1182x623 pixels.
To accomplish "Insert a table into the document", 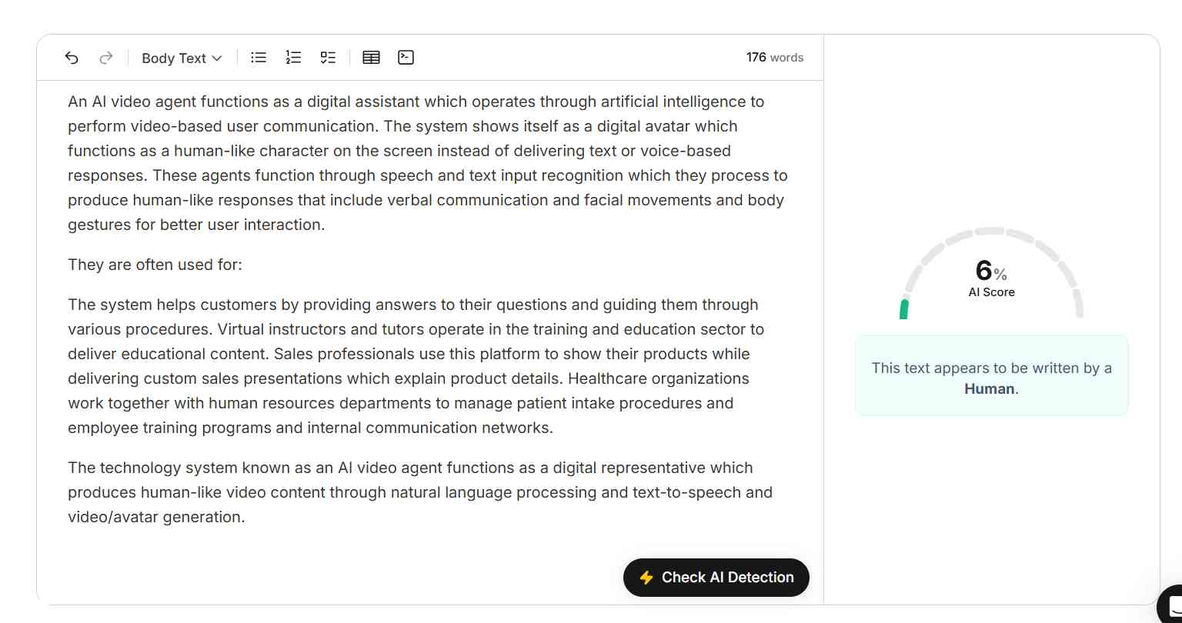I will (371, 57).
